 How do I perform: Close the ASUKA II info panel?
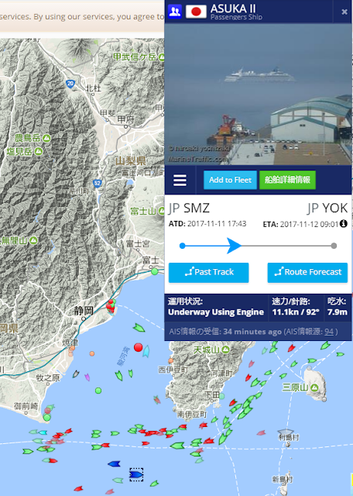pyautogui.click(x=344, y=12)
